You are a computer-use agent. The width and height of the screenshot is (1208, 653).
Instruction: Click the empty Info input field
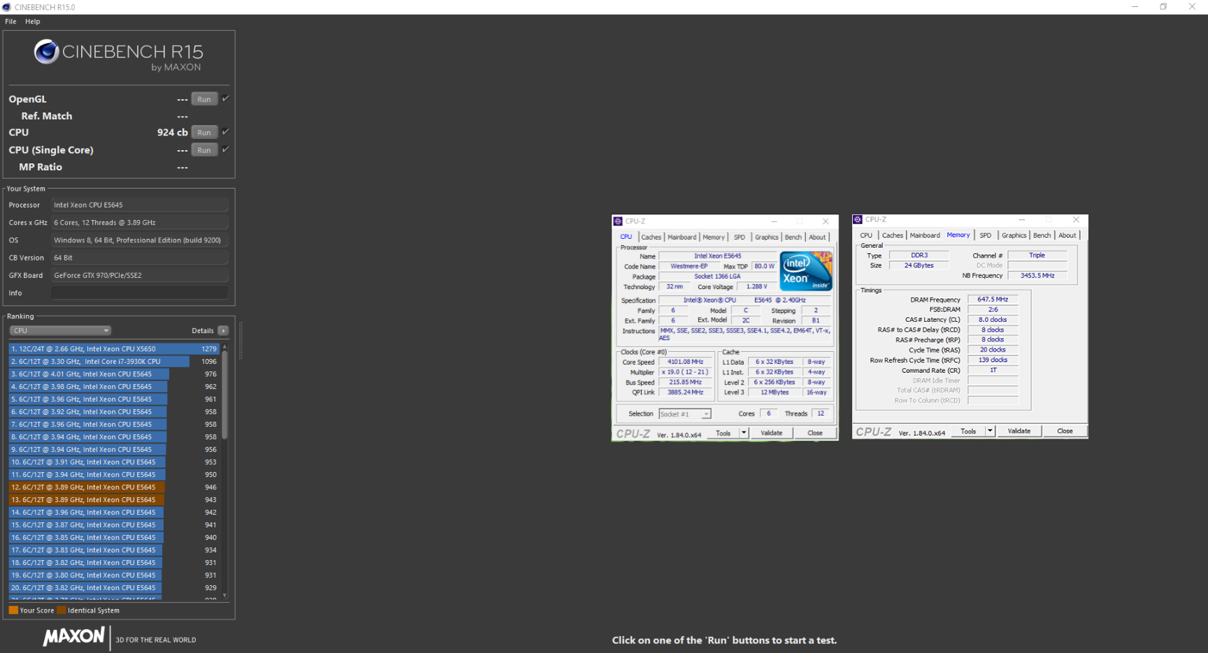140,293
